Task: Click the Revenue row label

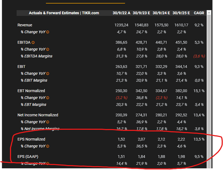Action: (25, 25)
